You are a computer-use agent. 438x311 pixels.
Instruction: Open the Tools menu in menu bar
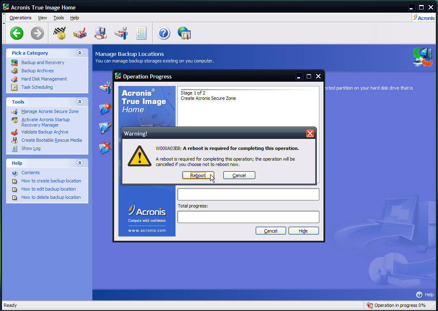[x=59, y=18]
